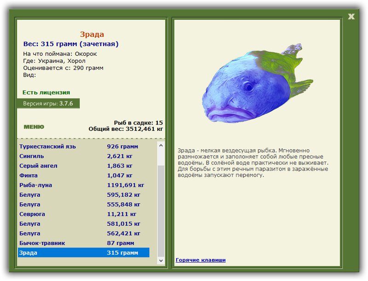Click the highlighted Зрада list row
The image size is (368, 281).
click(84, 252)
